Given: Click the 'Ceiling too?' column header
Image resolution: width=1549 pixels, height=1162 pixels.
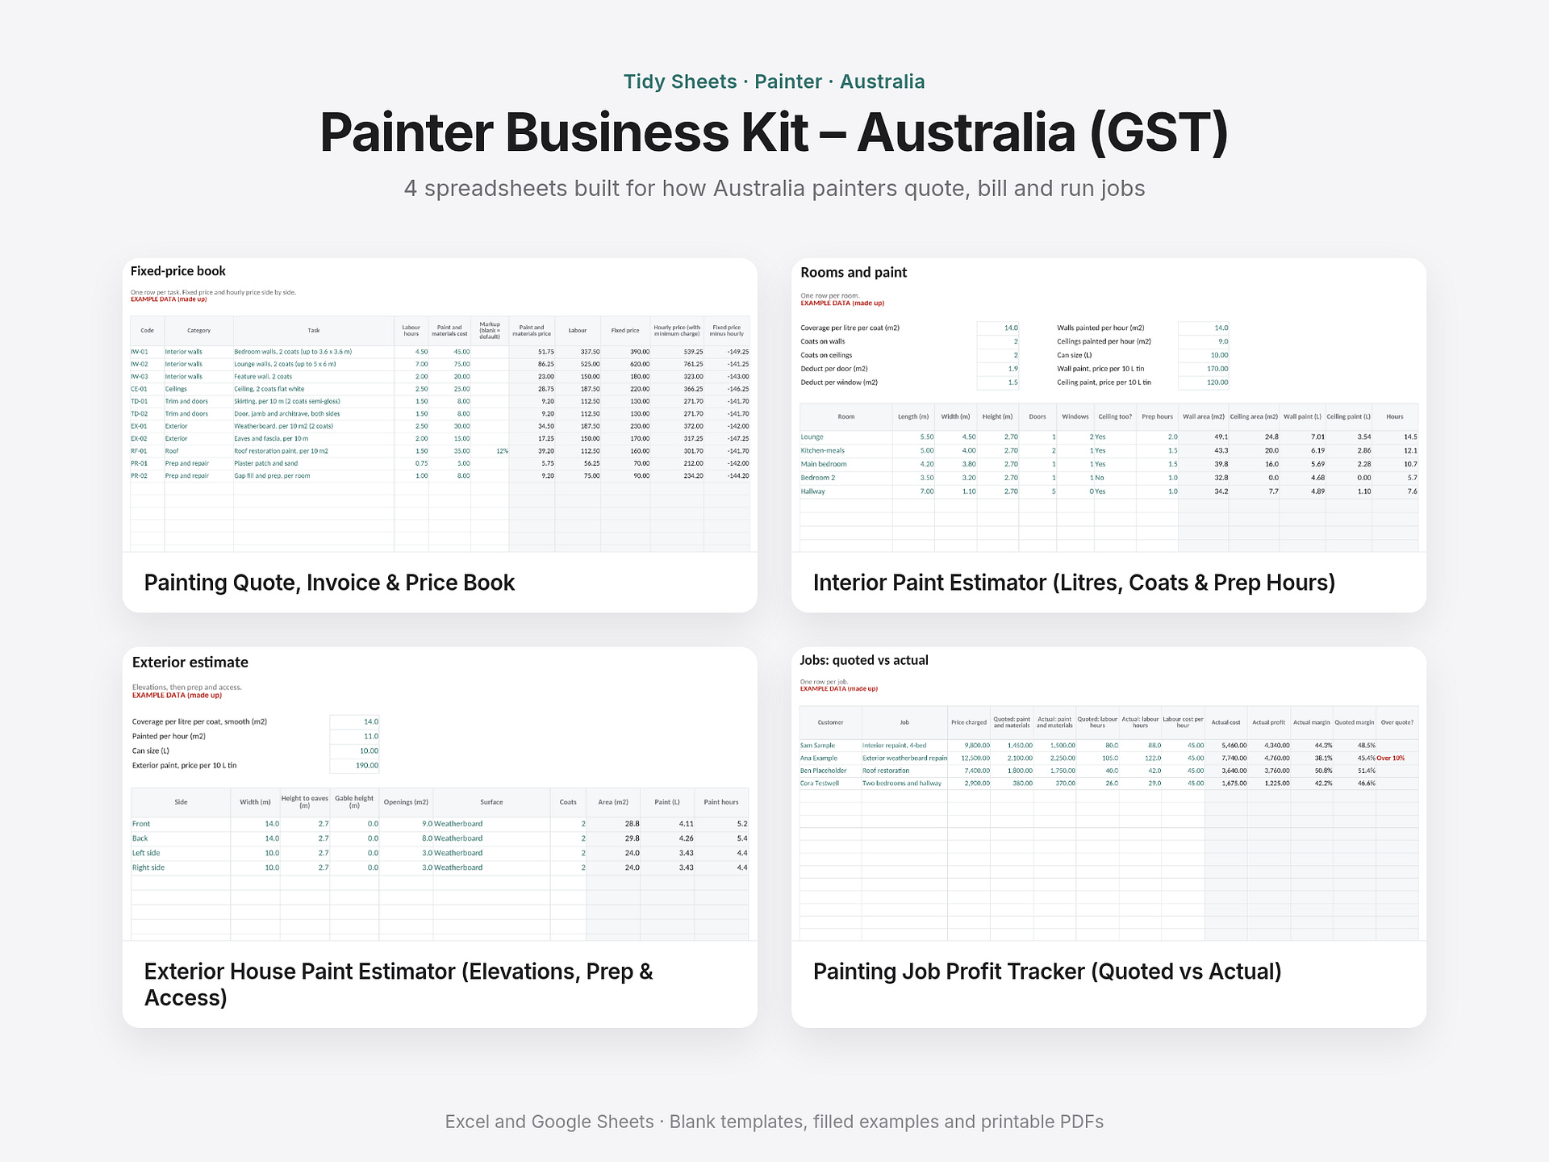Looking at the screenshot, I should [1115, 416].
